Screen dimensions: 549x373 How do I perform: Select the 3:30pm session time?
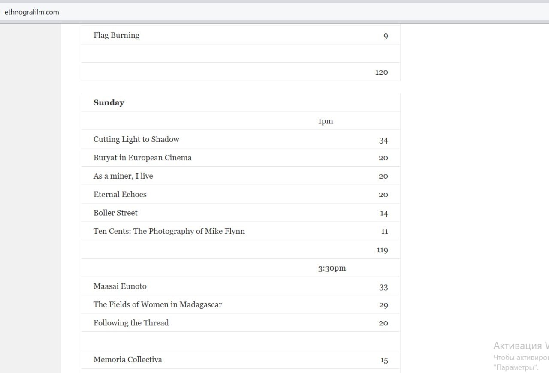tap(332, 268)
